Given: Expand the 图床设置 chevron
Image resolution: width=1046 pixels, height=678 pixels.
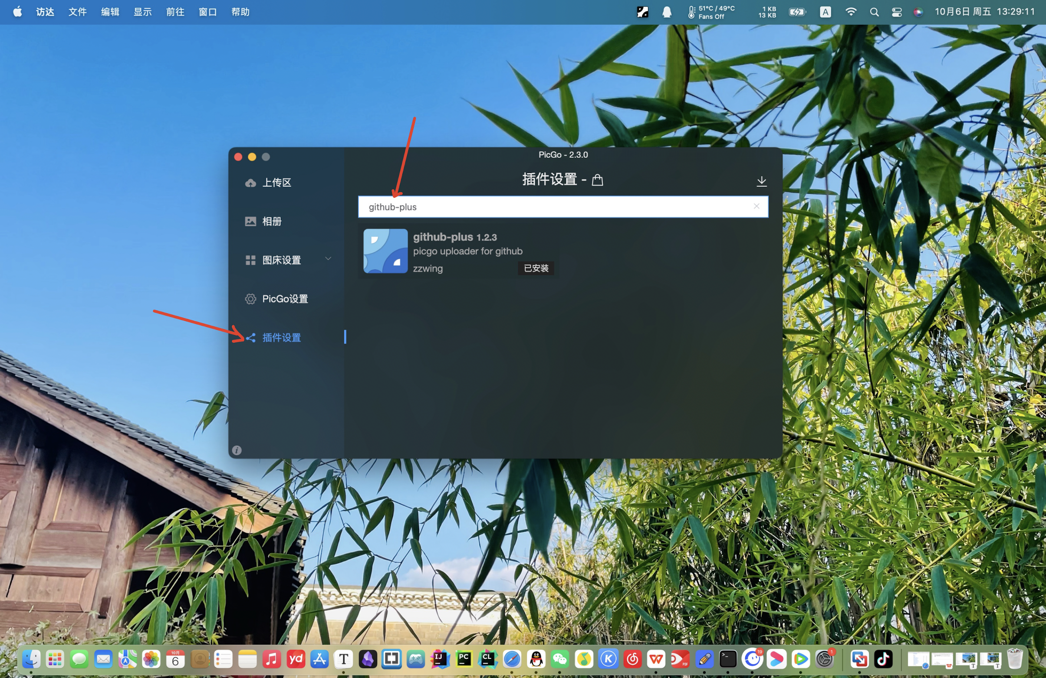Looking at the screenshot, I should [328, 259].
